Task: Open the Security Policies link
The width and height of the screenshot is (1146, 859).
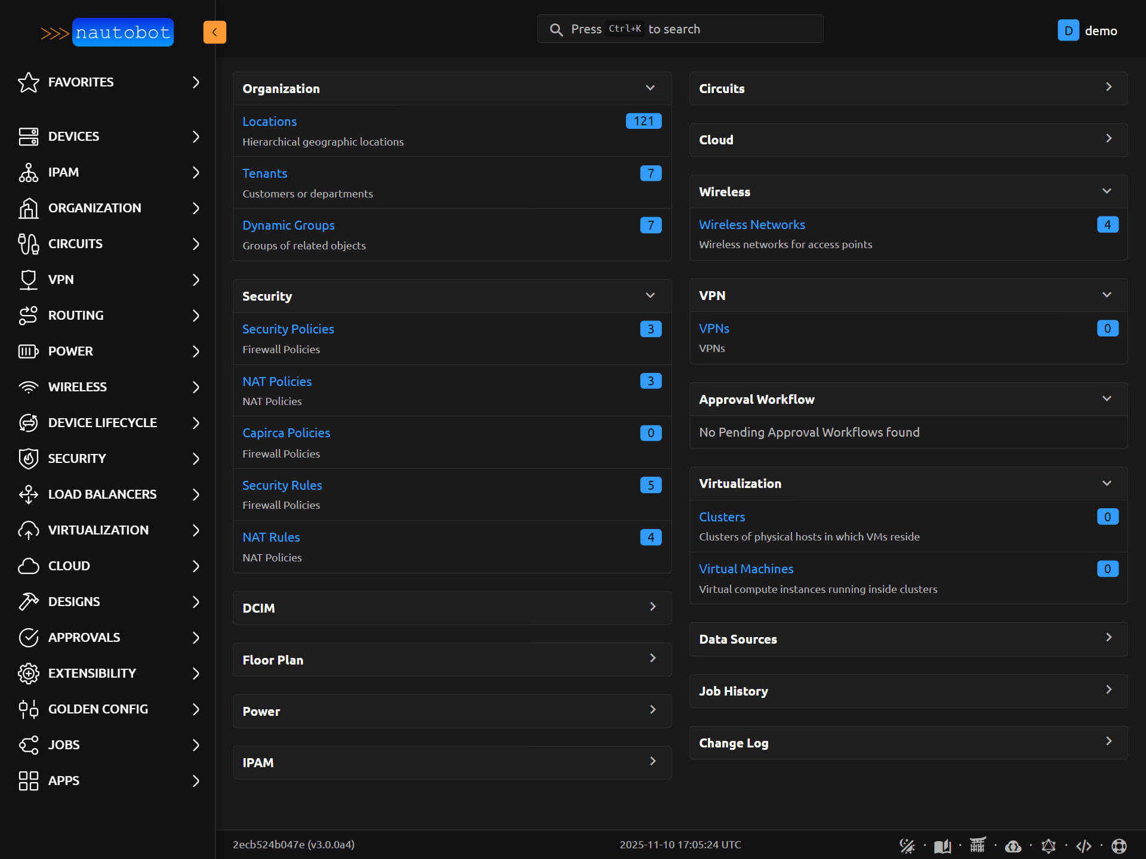Action: (x=288, y=329)
